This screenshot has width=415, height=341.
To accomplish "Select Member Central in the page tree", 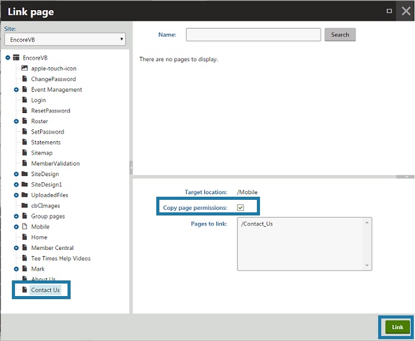I will (52, 248).
